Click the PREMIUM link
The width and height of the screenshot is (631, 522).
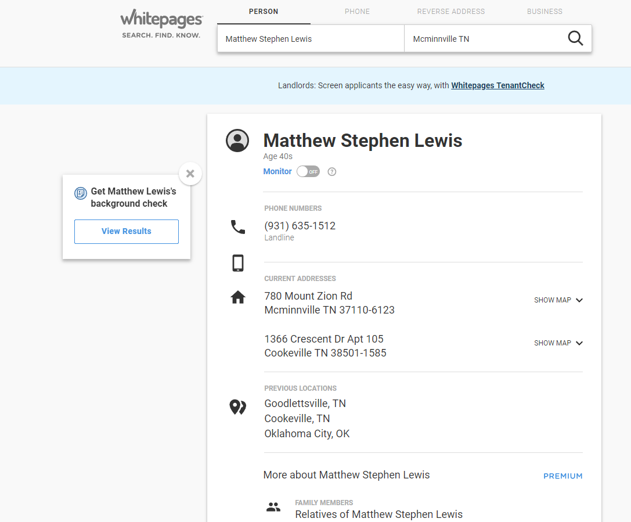pyautogui.click(x=563, y=476)
